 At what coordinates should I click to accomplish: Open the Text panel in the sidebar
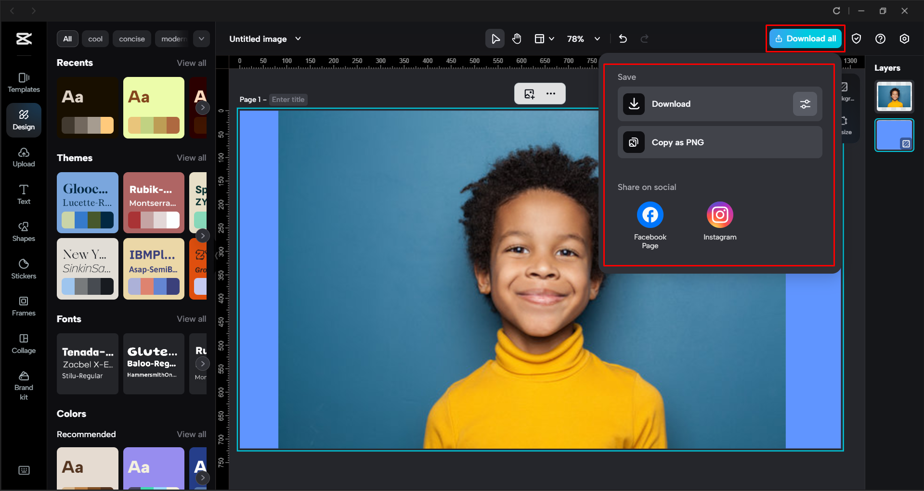point(24,194)
